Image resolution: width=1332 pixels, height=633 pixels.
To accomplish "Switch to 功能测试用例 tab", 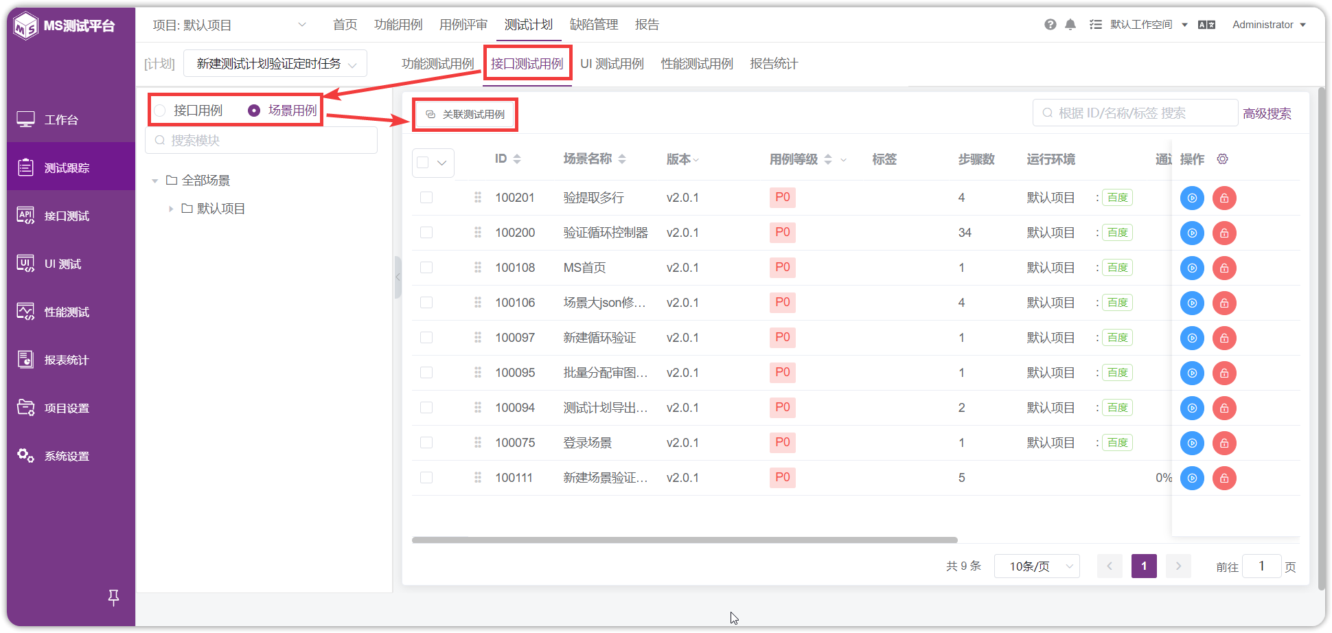I will point(438,64).
